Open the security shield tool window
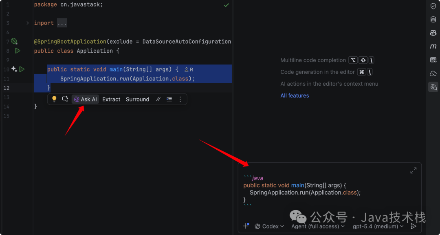The width and height of the screenshot is (440, 235). [x=433, y=6]
